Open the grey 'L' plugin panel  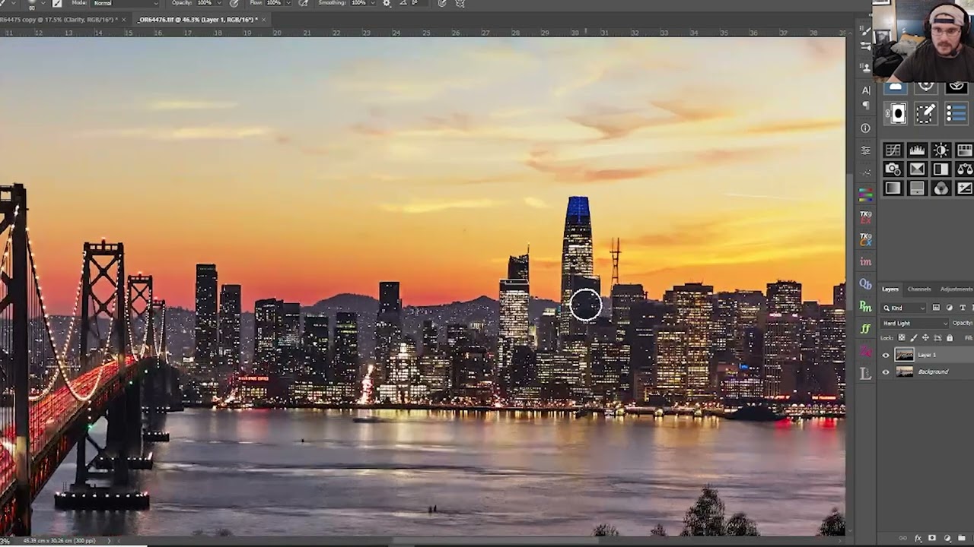(865, 373)
